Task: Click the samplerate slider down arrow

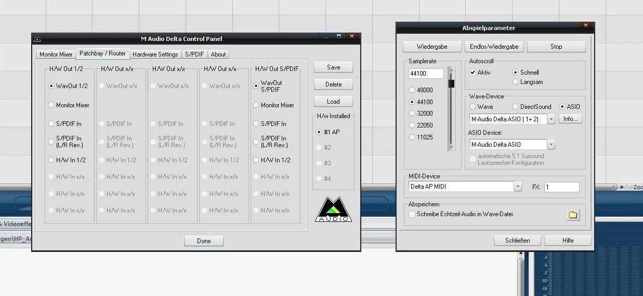Action: (x=451, y=148)
